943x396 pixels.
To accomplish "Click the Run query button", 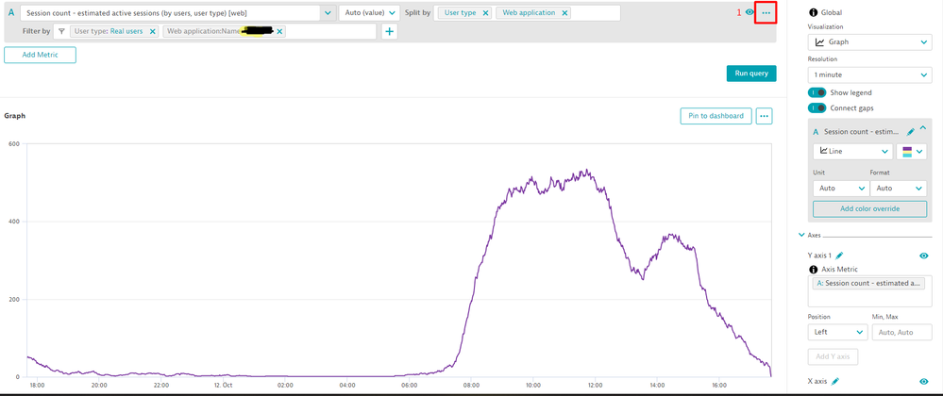I will (x=750, y=74).
